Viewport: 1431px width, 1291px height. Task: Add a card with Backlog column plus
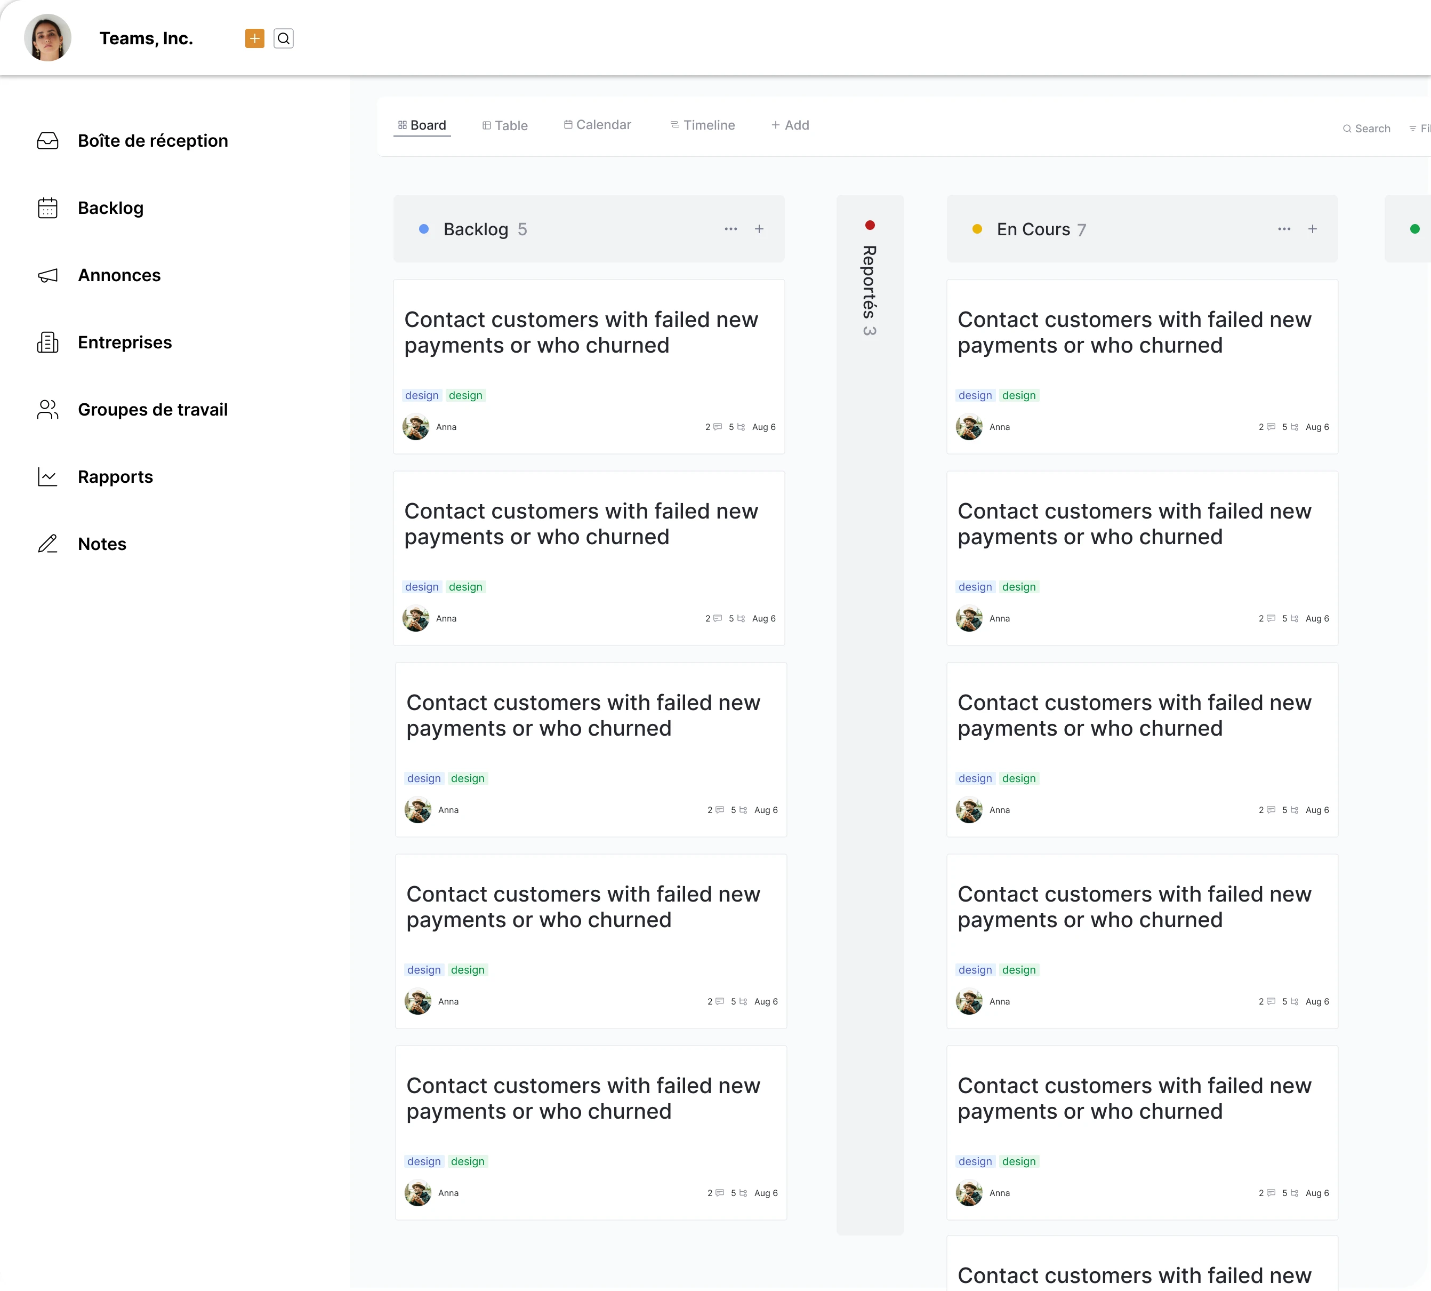tap(759, 229)
